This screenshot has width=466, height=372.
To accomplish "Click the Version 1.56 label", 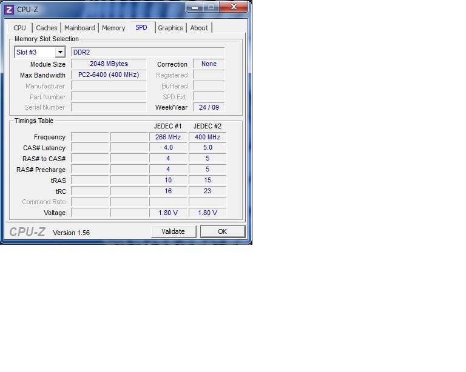I will pos(72,233).
